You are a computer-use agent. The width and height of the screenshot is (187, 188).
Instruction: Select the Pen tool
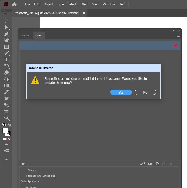tap(6, 34)
